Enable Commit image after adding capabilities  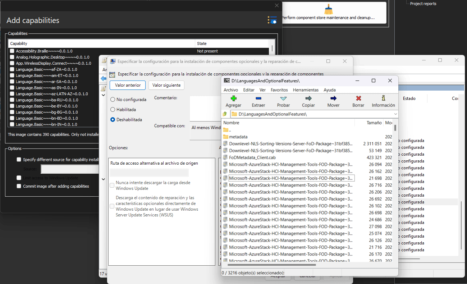coord(19,186)
